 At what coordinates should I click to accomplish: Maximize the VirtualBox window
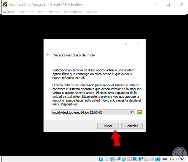pyautogui.click(x=168, y=4)
